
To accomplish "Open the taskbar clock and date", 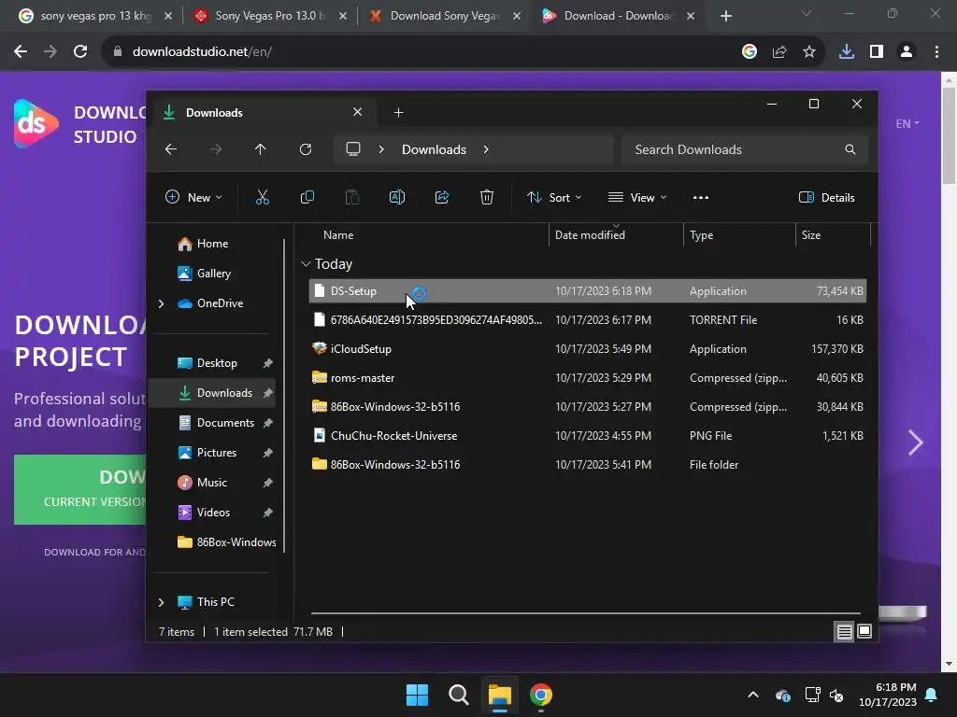I will [888, 695].
